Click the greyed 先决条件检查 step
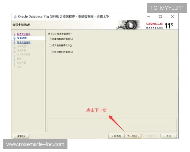Screen dimensions: 190x152 pos(24,54)
